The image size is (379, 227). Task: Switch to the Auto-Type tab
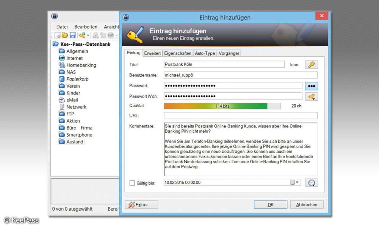[x=205, y=53]
